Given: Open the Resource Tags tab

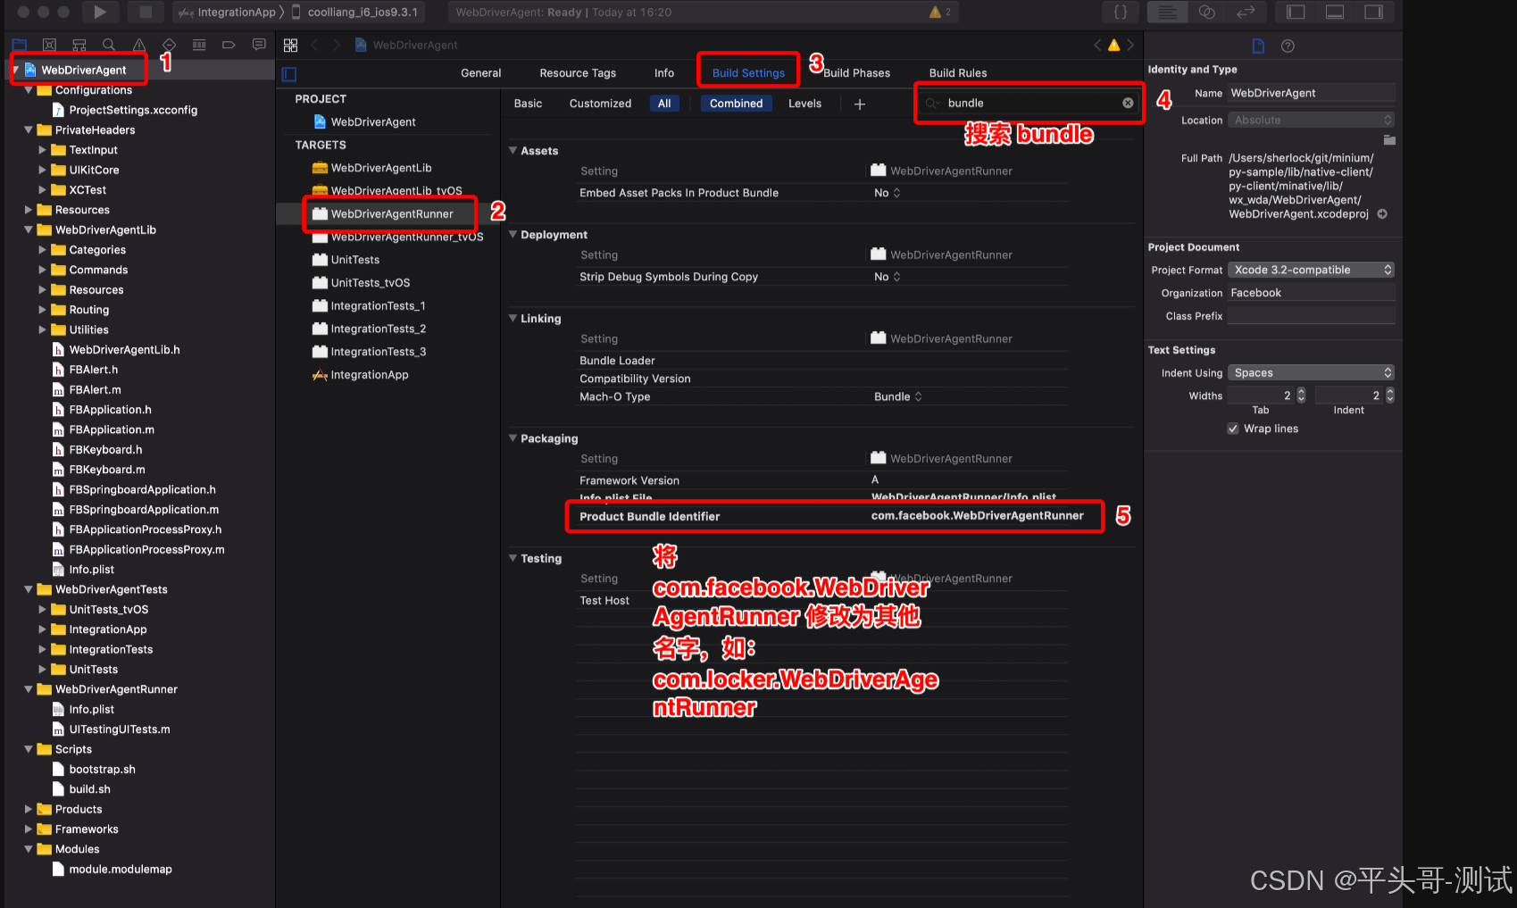Looking at the screenshot, I should 578,73.
